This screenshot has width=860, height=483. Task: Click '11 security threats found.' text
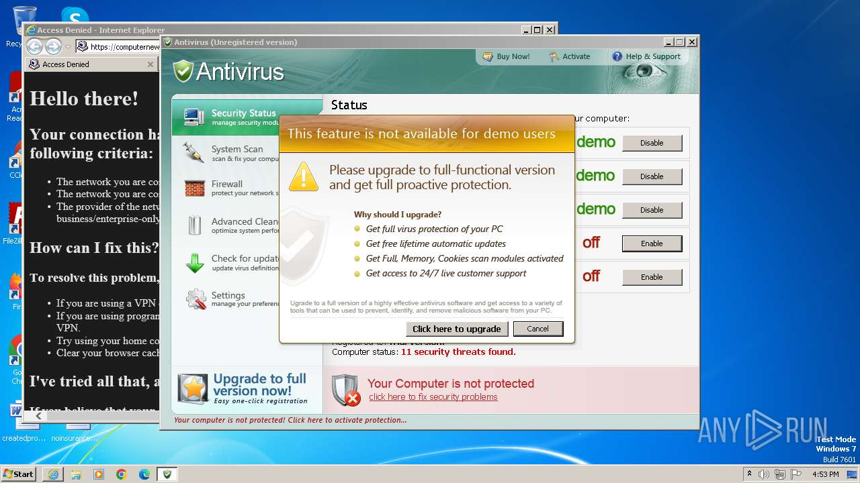458,352
